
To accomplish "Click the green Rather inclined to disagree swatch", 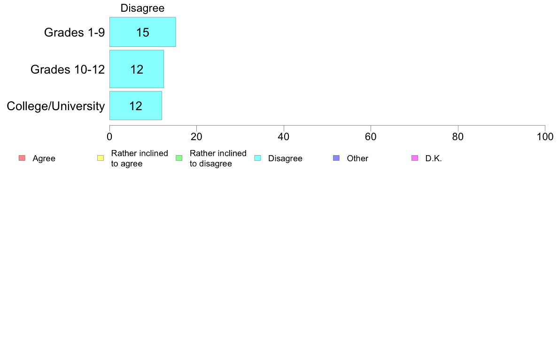I will (179, 158).
